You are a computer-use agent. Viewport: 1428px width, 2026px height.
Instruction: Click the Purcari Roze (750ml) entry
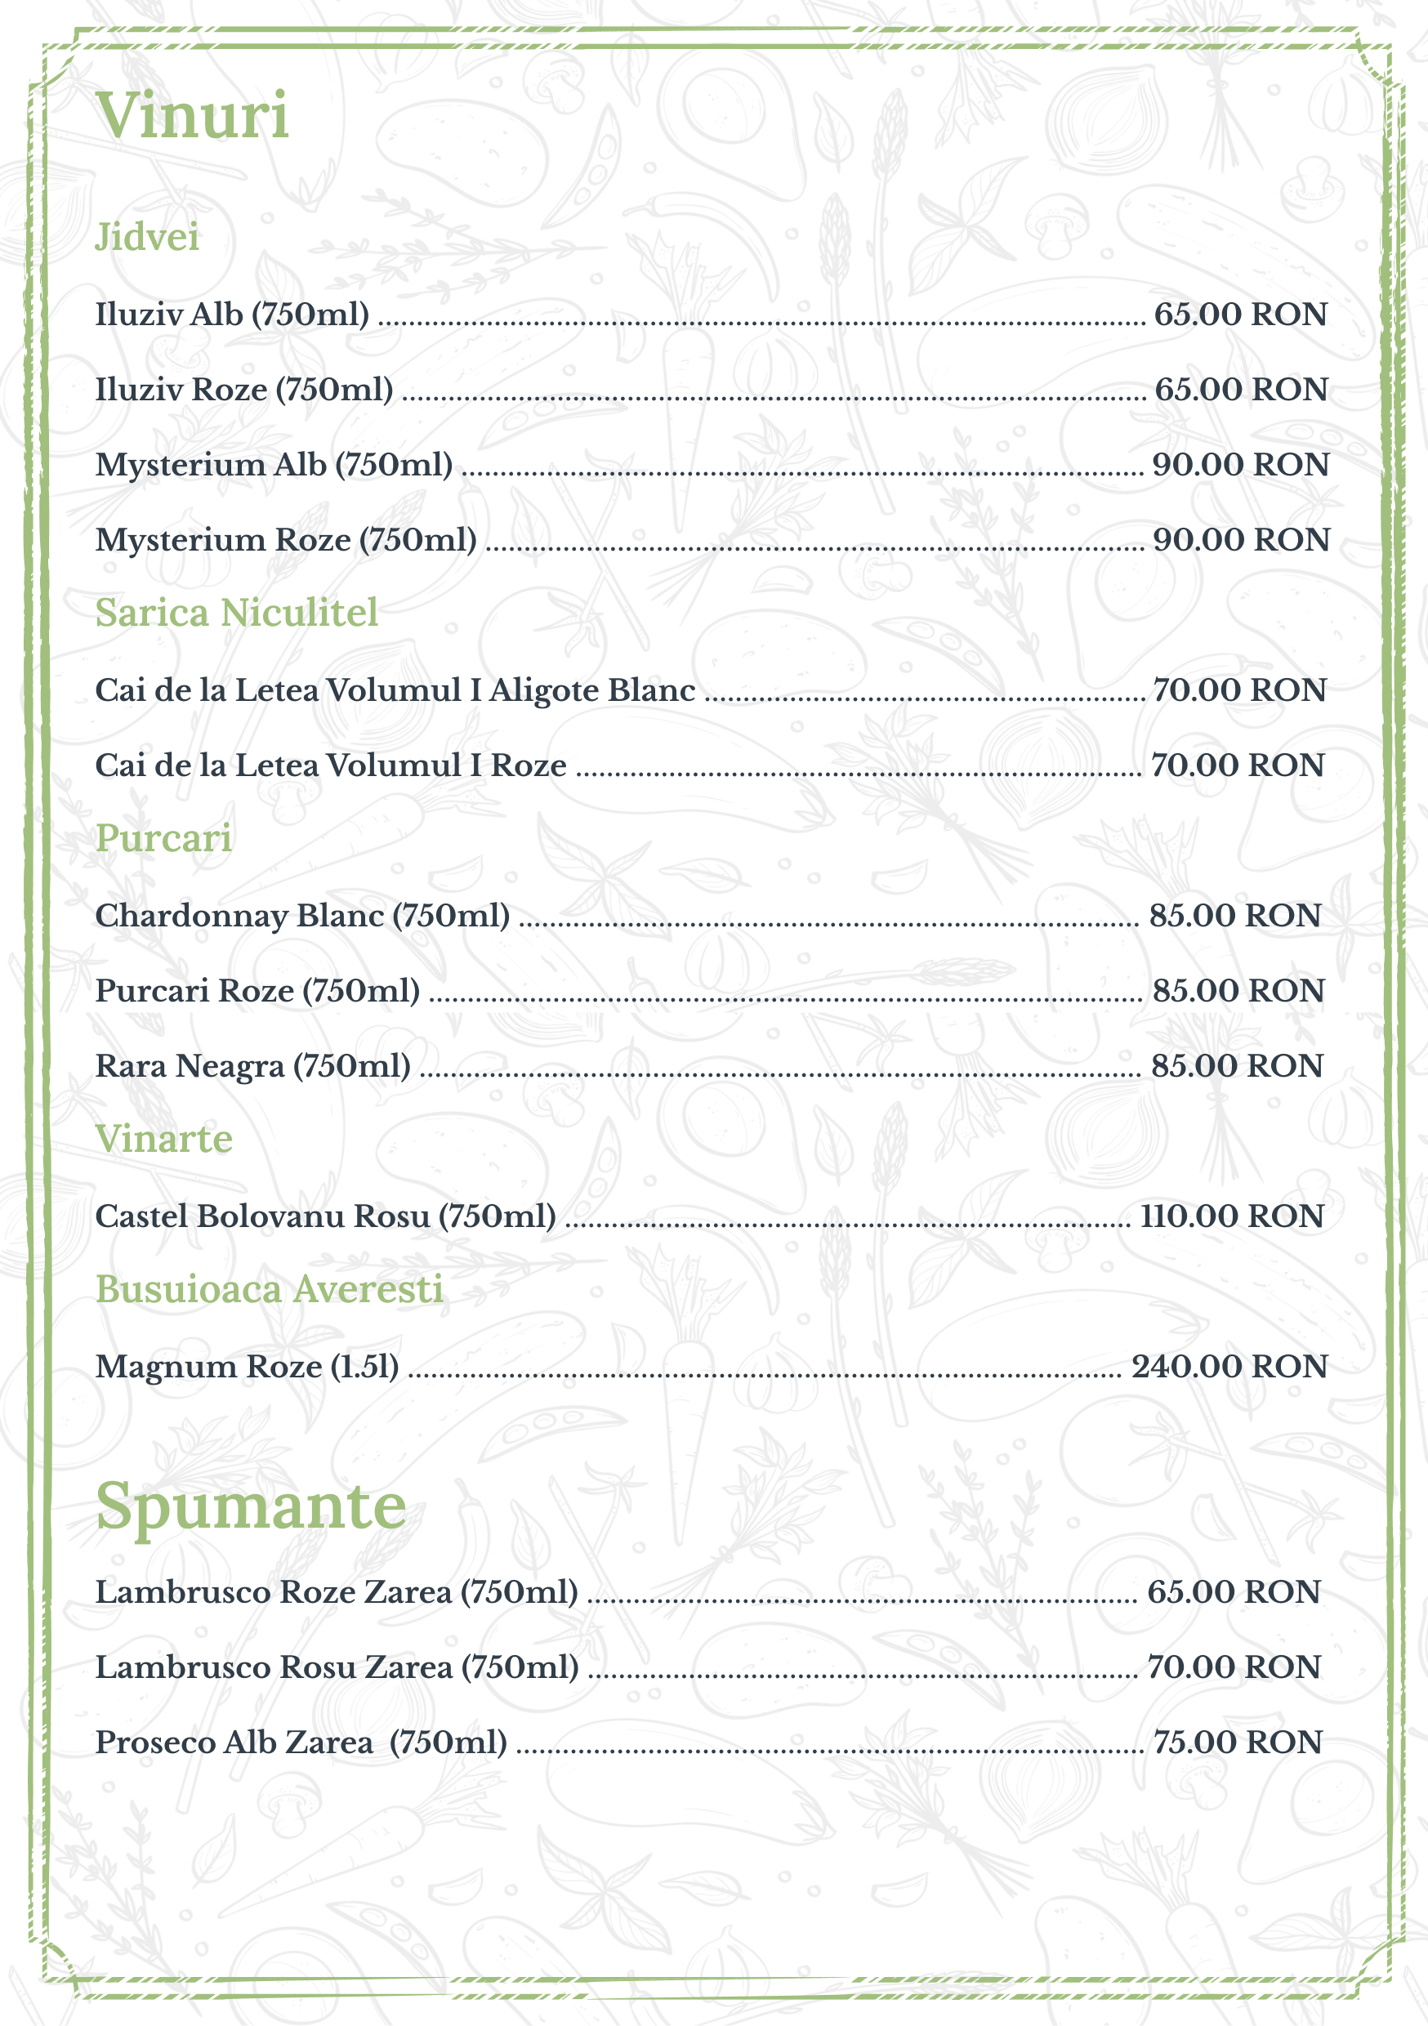coord(257,990)
